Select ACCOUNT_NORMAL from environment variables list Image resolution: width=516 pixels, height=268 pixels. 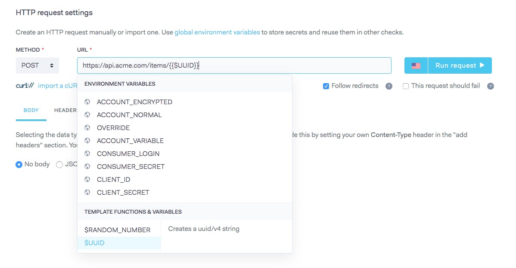tap(129, 115)
